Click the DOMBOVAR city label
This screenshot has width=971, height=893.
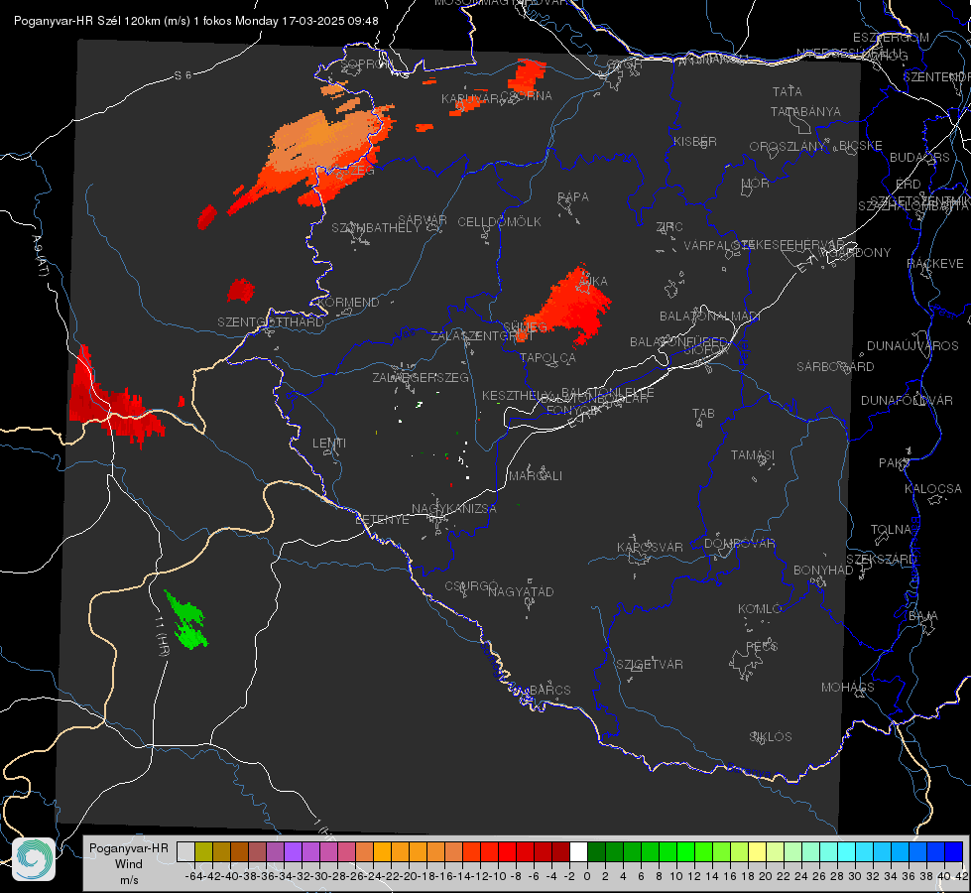point(739,544)
